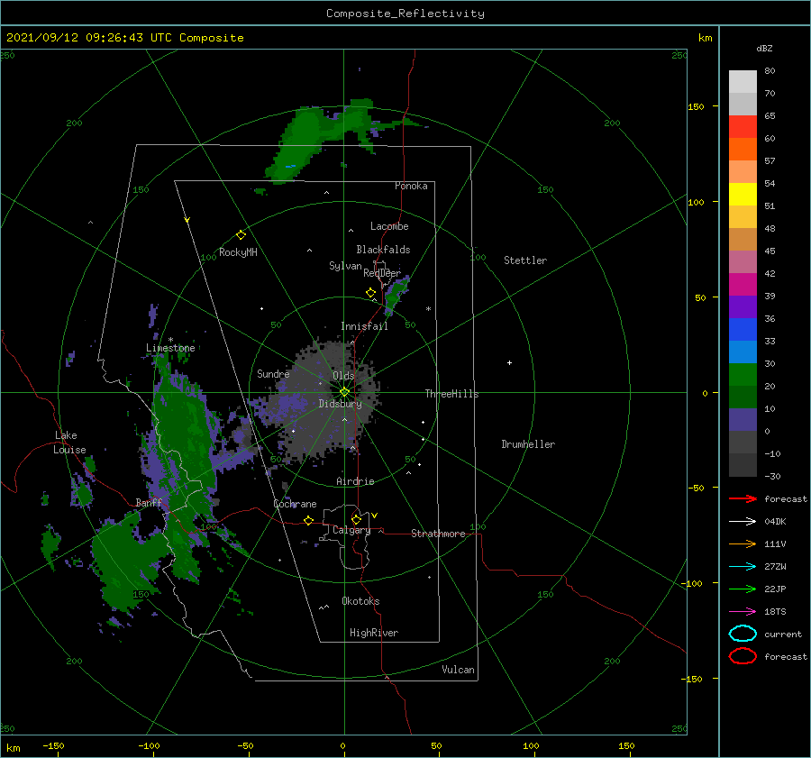Pick the green 22JP arrow in legend
The image size is (811, 758).
pos(743,589)
